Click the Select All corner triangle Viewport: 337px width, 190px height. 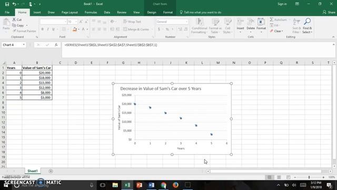(4, 63)
